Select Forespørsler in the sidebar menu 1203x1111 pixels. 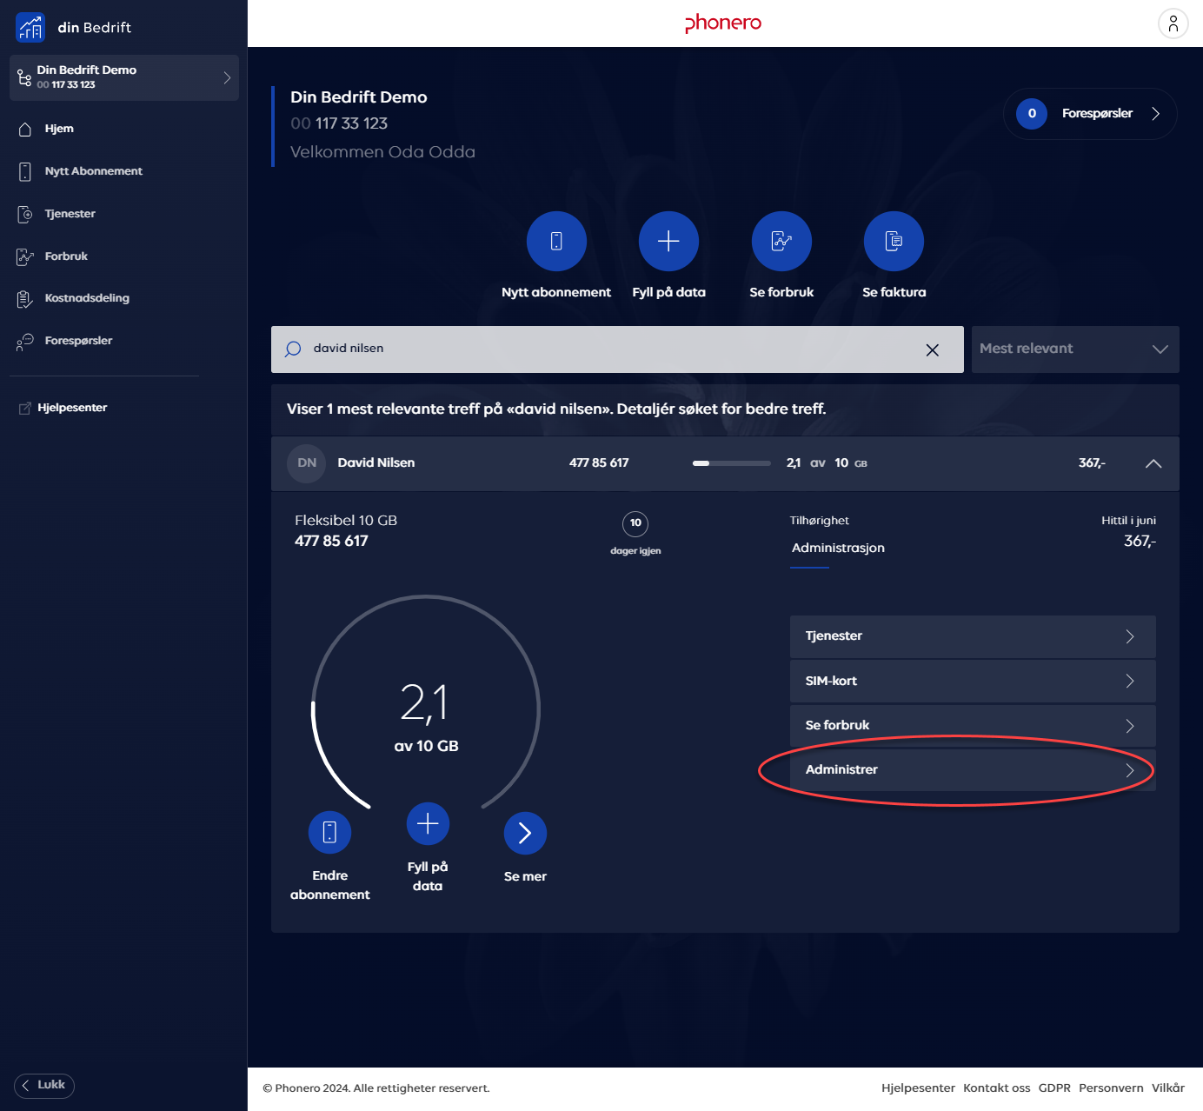tap(78, 341)
